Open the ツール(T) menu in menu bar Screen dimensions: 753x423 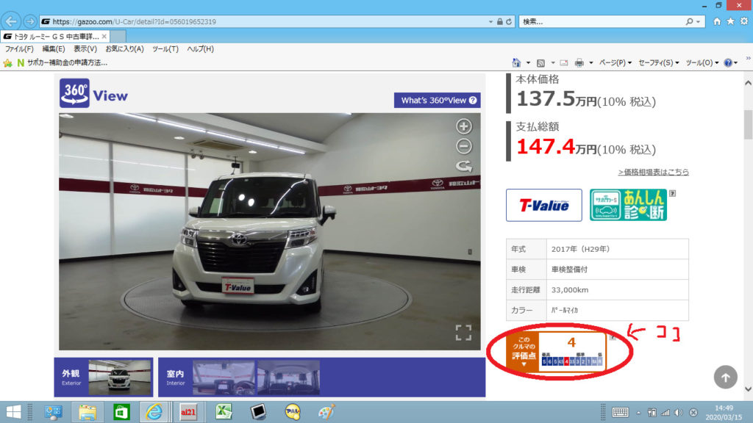point(165,49)
